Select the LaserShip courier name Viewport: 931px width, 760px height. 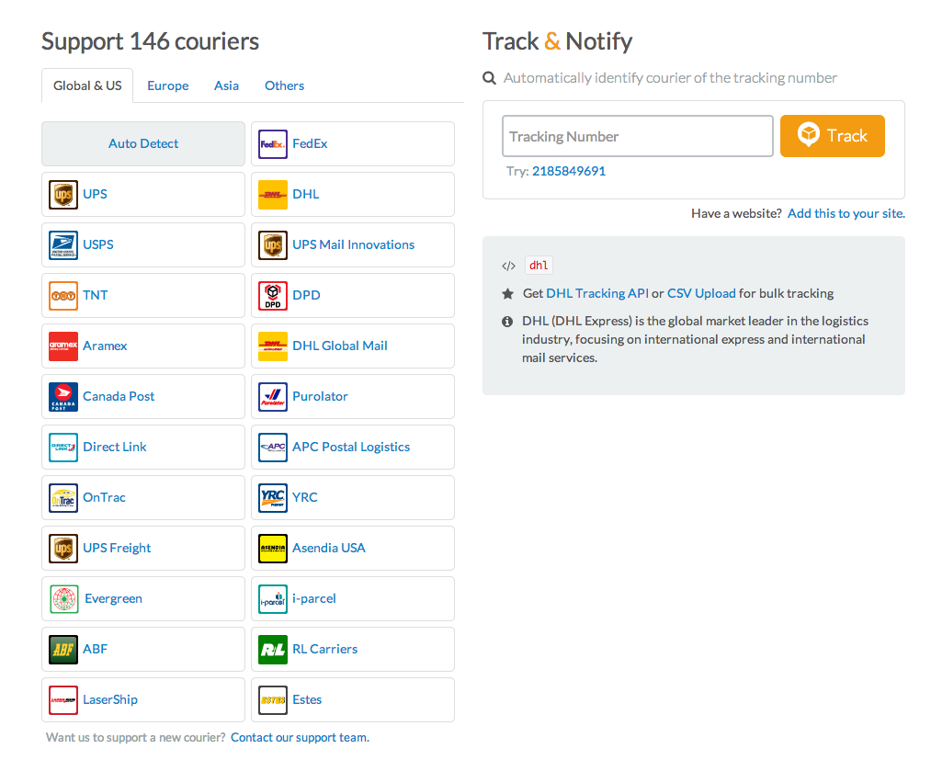tap(110, 698)
